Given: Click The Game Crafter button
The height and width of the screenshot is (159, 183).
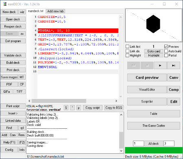Looking at the screenshot, I should point(154,125).
